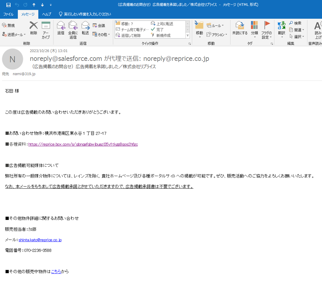Mark message as unread (未読にする)
The height and width of the screenshot is (282, 322).
pos(240,28)
